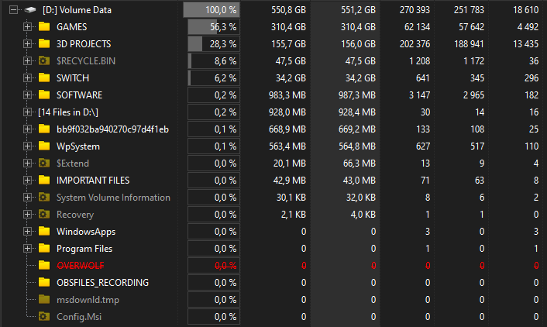This screenshot has height=327, width=547.
Task: Expand the Program Files folder
Action: tap(27, 249)
